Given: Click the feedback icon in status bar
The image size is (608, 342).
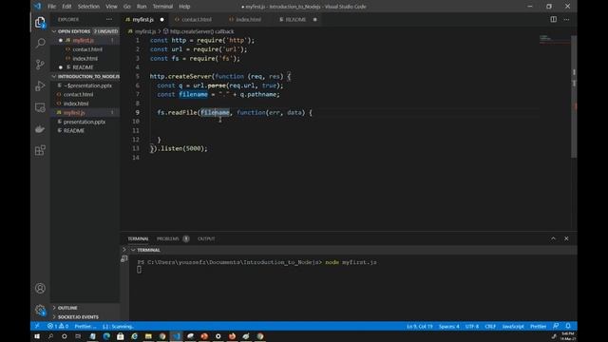Looking at the screenshot, I should pyautogui.click(x=556, y=326).
